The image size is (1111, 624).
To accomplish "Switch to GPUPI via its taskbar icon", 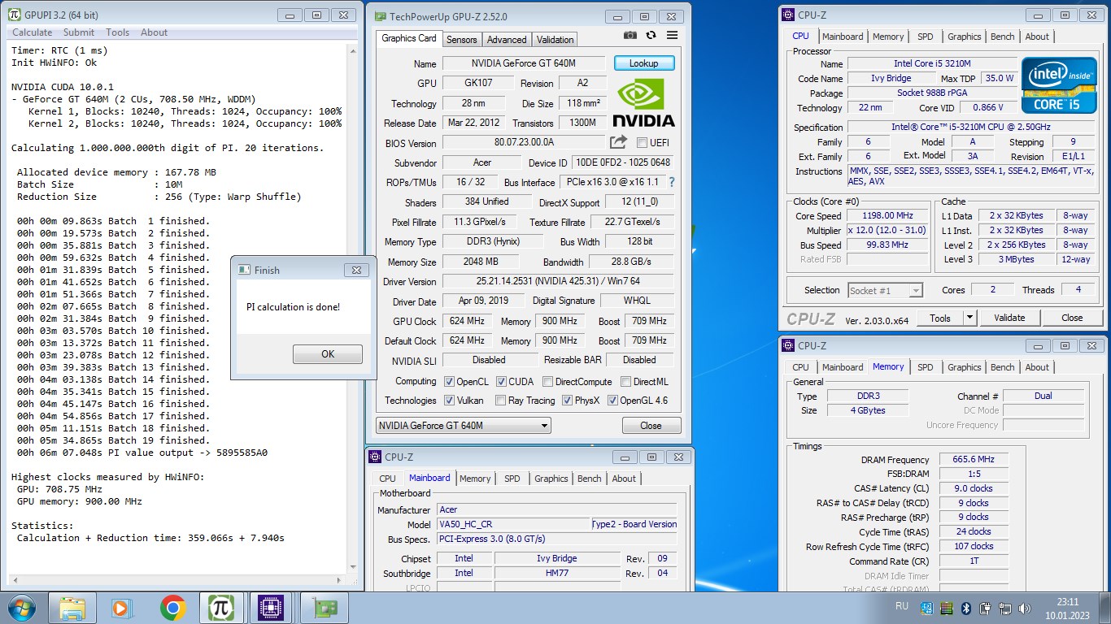I will click(x=220, y=608).
